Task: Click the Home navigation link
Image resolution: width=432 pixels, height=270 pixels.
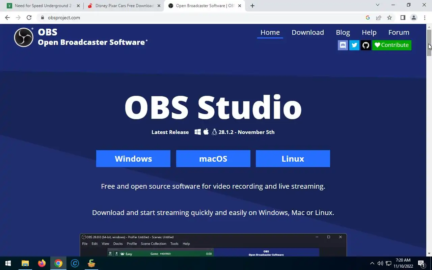Action: (x=270, y=32)
